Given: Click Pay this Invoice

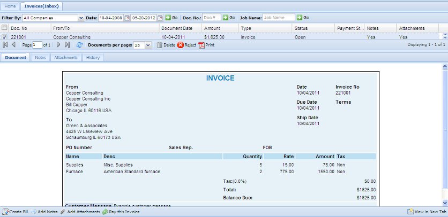Looking at the screenshot, I should click(x=121, y=212).
